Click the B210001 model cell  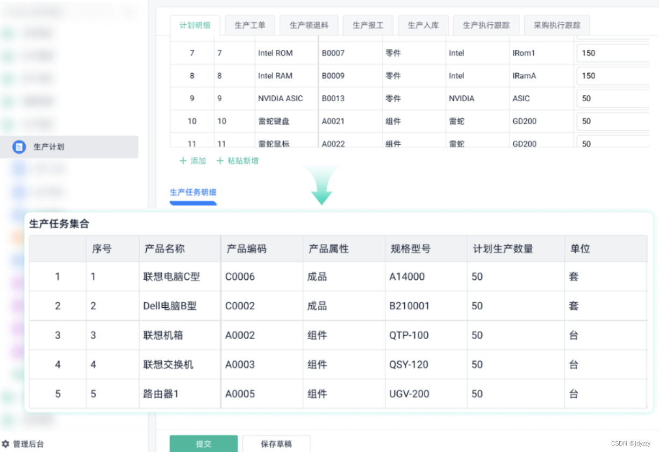[x=426, y=306]
